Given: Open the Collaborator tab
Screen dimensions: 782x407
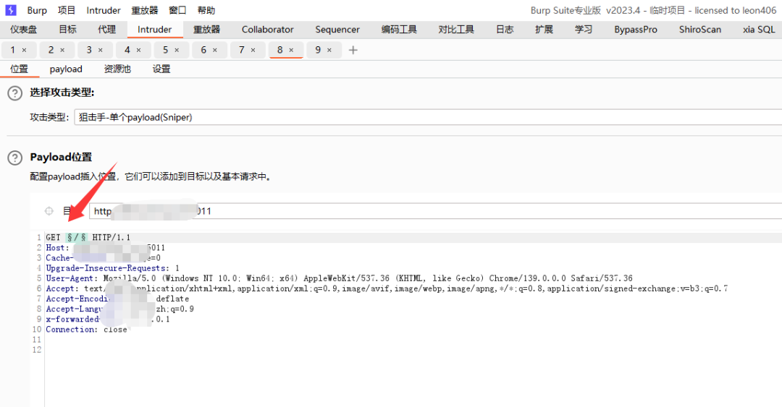Looking at the screenshot, I should click(268, 30).
